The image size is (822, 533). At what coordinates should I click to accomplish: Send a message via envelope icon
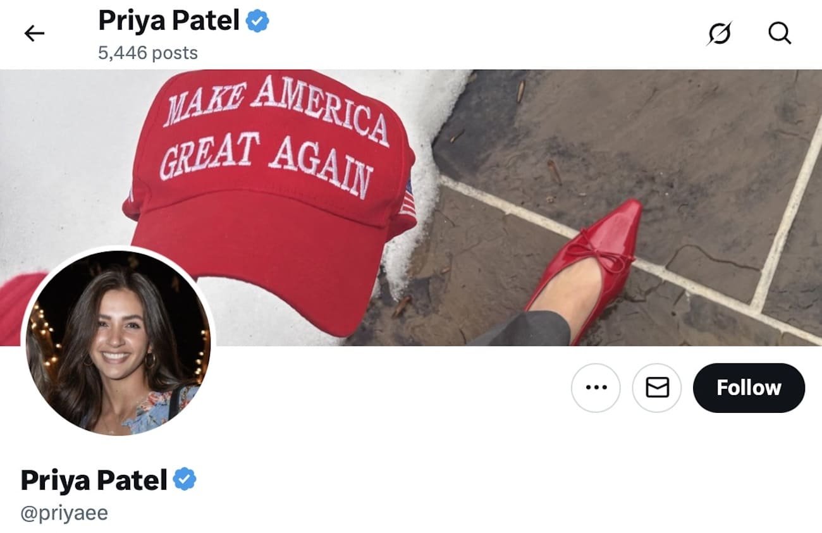point(657,388)
